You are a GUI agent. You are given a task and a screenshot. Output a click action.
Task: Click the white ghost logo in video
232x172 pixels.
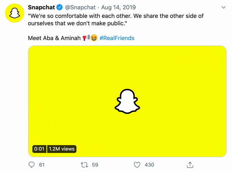tap(127, 101)
